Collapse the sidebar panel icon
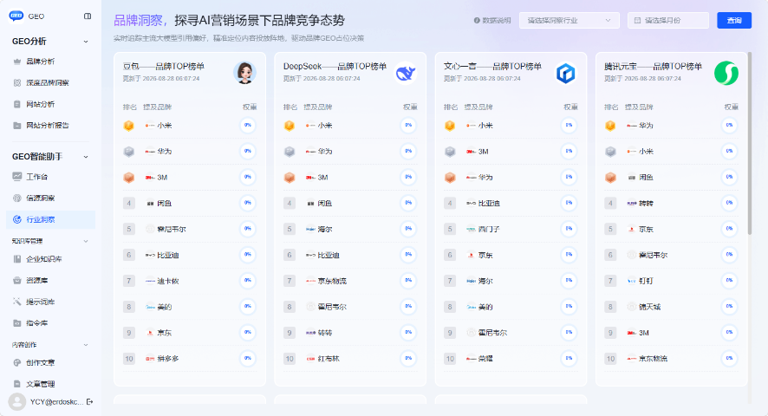 click(x=88, y=16)
